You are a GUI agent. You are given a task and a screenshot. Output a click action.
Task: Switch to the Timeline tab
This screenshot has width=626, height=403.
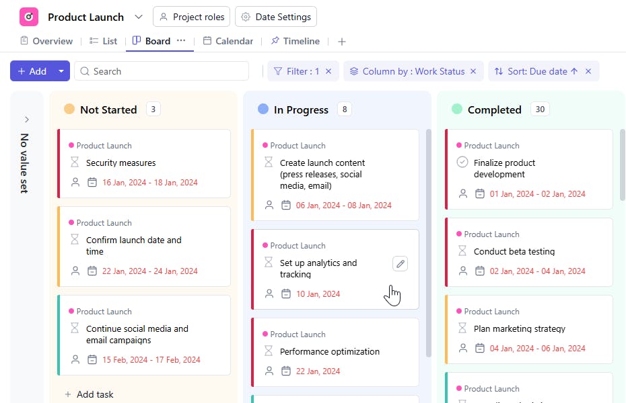point(295,41)
